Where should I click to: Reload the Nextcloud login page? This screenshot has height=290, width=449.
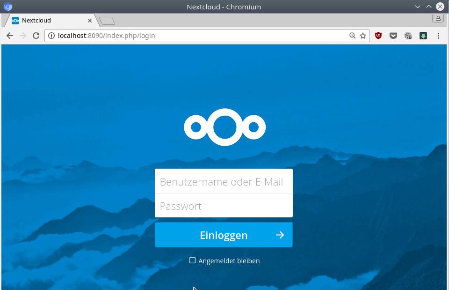[x=36, y=36]
